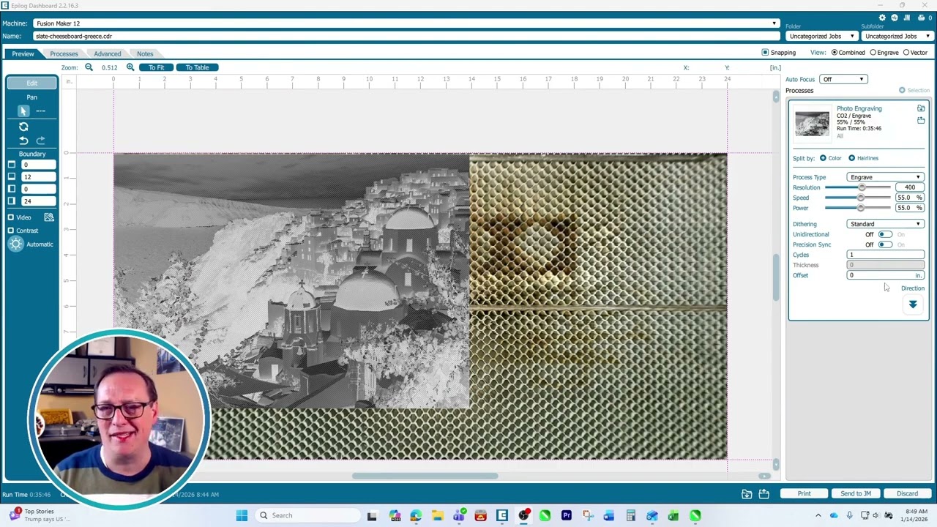Open Windows Start menu
Screen dimensions: 937x527
click(x=242, y=515)
